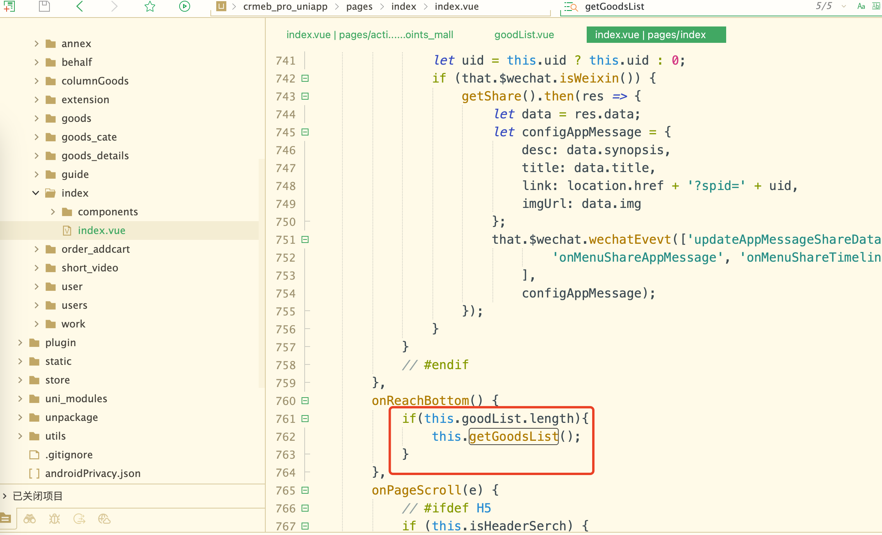882x535 pixels.
Task: Click the file tree vertical scrollbar
Action: 261,273
